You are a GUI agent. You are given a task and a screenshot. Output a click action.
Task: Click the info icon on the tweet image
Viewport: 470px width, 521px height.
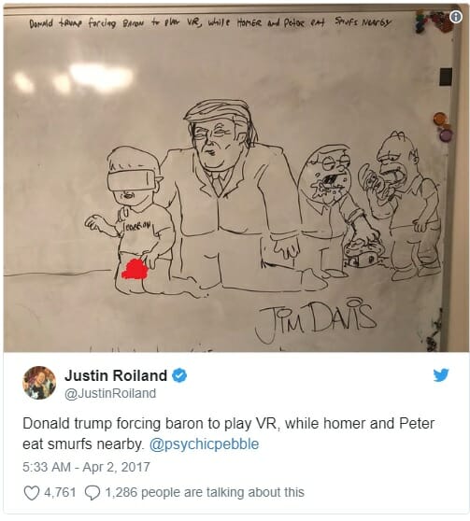(456, 17)
